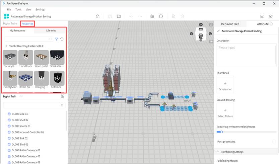Viewport: 279px width, 164px height.
Task: Go back from the FactVerseDLC directory
Action: (6, 46)
